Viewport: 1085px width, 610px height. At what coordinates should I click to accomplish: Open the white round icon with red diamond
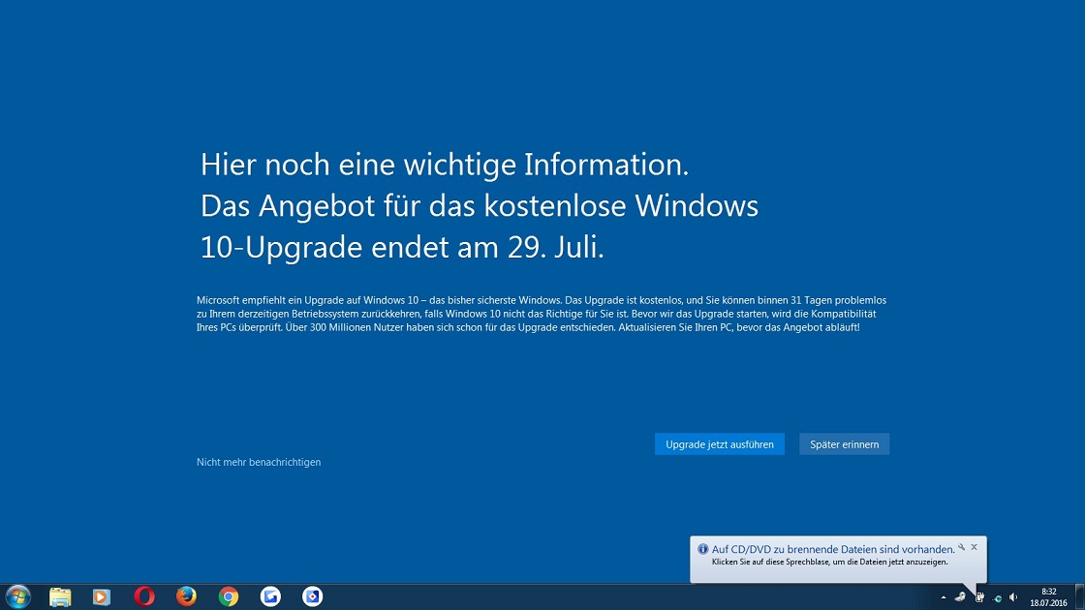coord(312,596)
